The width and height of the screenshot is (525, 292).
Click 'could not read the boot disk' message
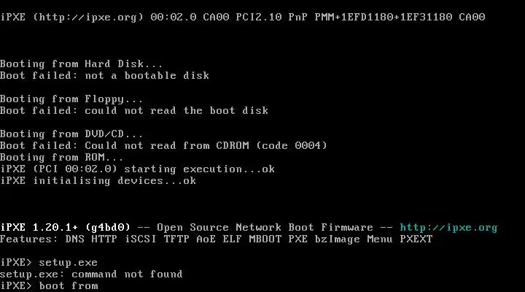point(176,111)
